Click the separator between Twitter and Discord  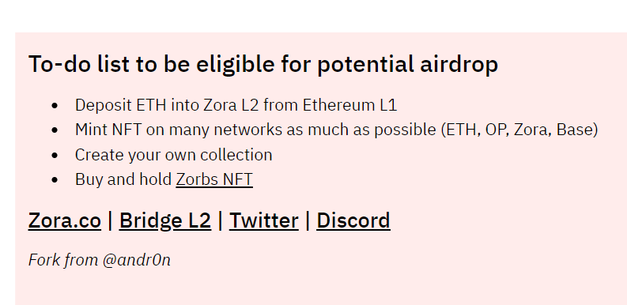point(308,220)
